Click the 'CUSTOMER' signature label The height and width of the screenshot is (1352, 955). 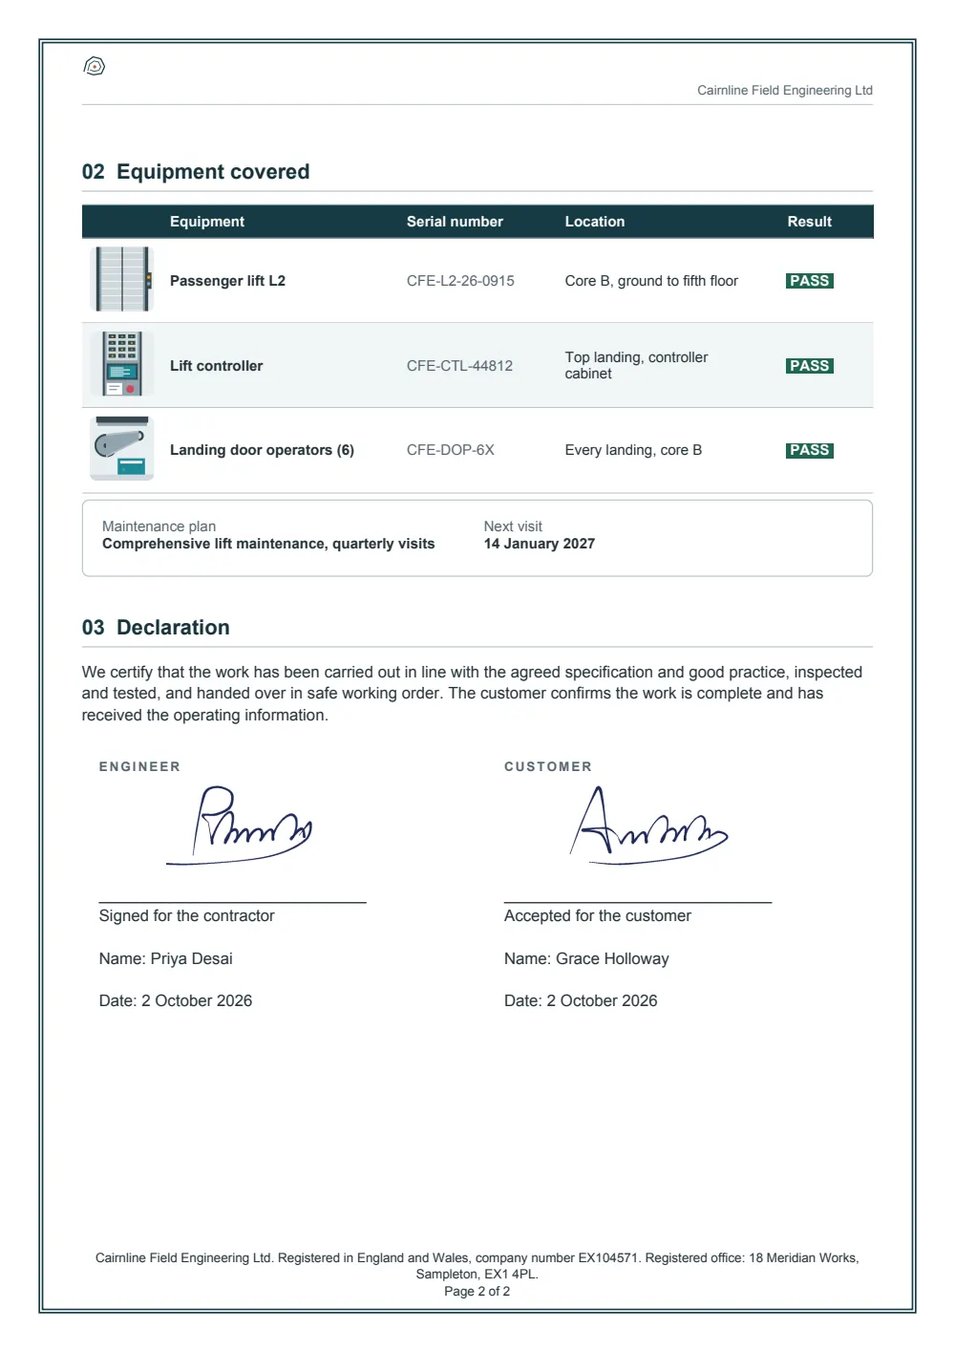(548, 766)
